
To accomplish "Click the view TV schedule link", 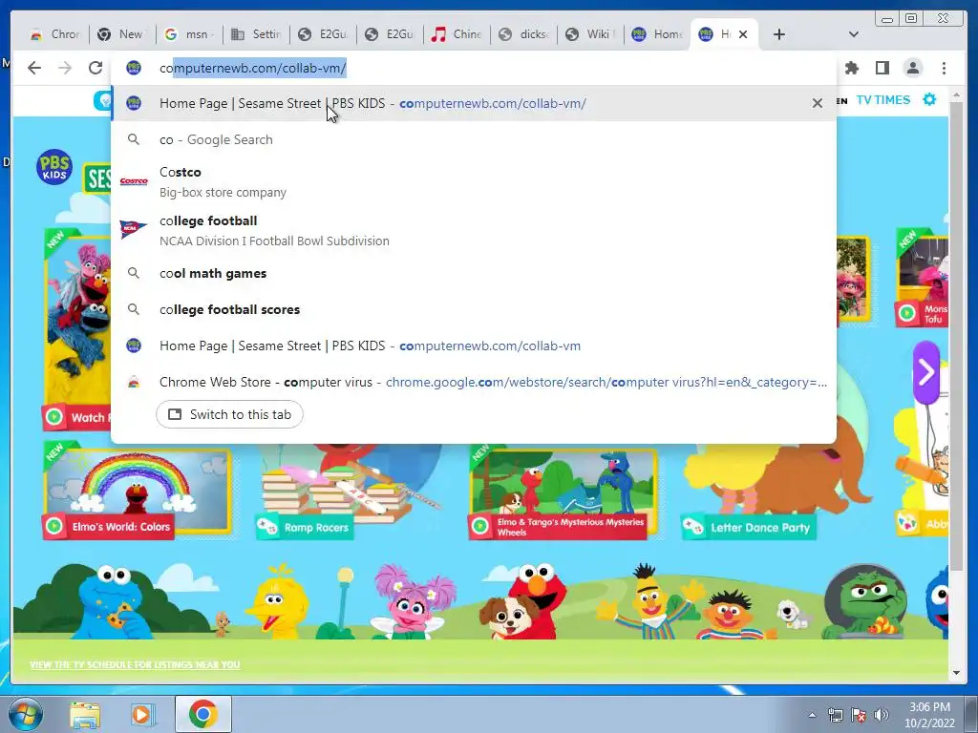I will click(135, 664).
